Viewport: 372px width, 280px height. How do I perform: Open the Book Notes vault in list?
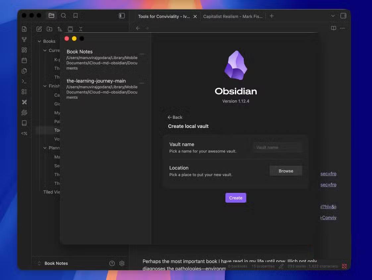pos(102,59)
